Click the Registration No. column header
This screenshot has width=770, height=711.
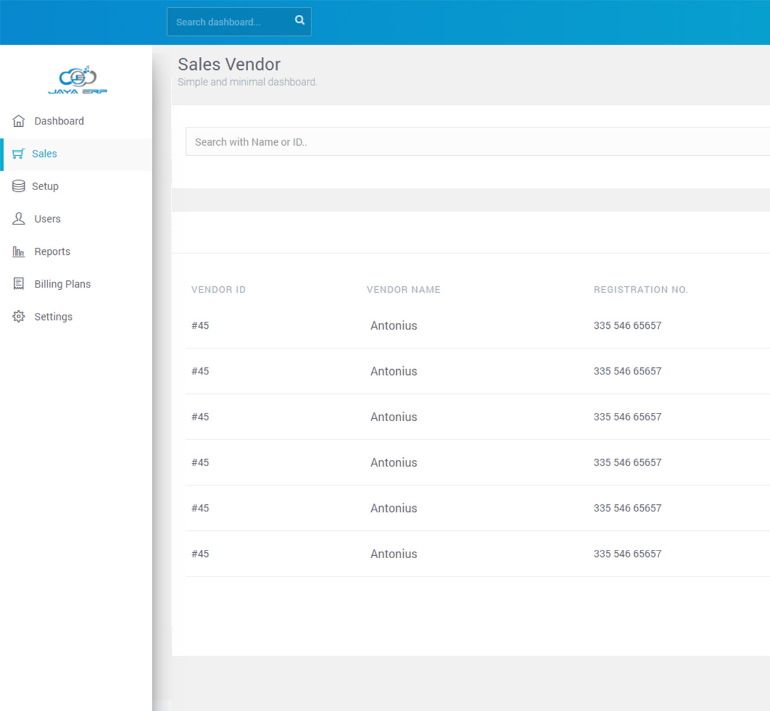tap(640, 290)
